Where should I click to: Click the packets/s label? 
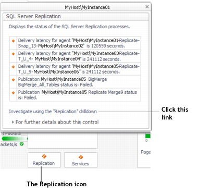[9, 145]
